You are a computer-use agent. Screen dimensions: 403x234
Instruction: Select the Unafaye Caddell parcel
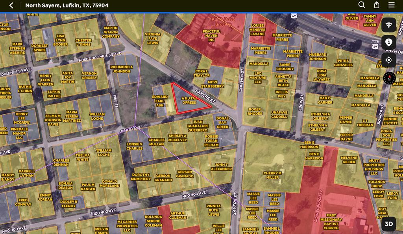279,114
